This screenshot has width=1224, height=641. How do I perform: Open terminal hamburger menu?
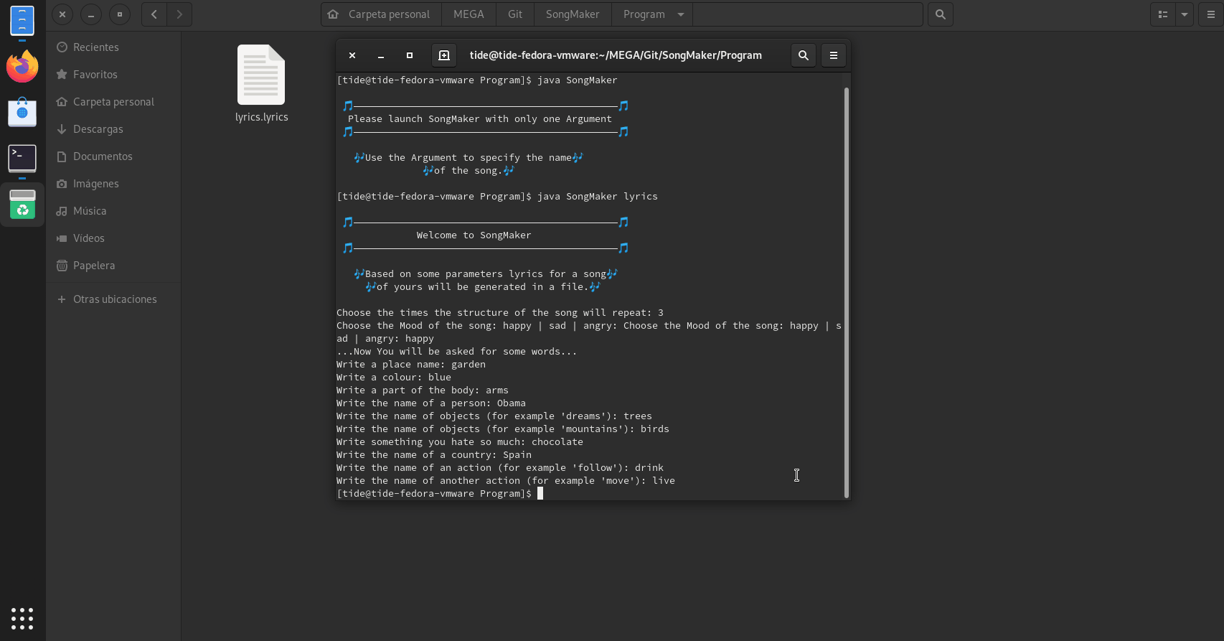[x=834, y=55]
